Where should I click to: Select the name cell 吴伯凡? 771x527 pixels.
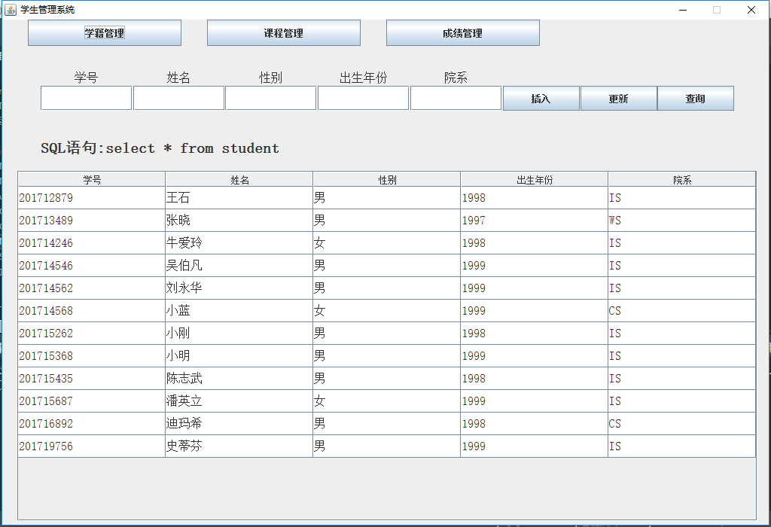239,266
